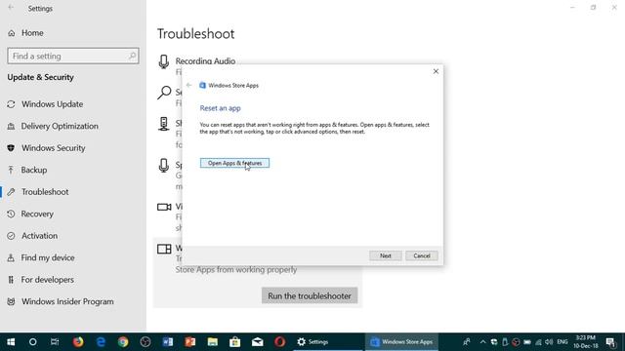Image resolution: width=625 pixels, height=351 pixels.
Task: Open Cortana from the taskbar
Action: 32,342
